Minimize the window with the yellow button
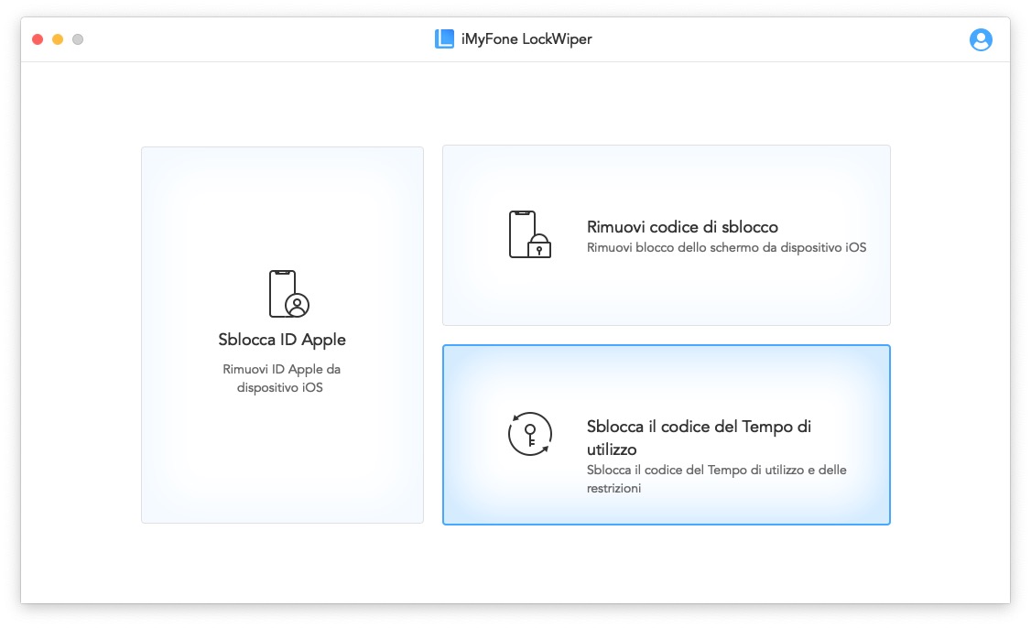1031x628 pixels. 58,39
